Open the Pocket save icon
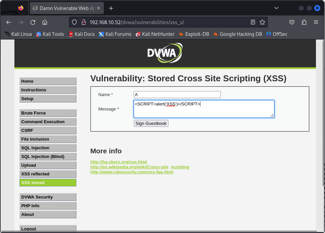 pos(292,22)
